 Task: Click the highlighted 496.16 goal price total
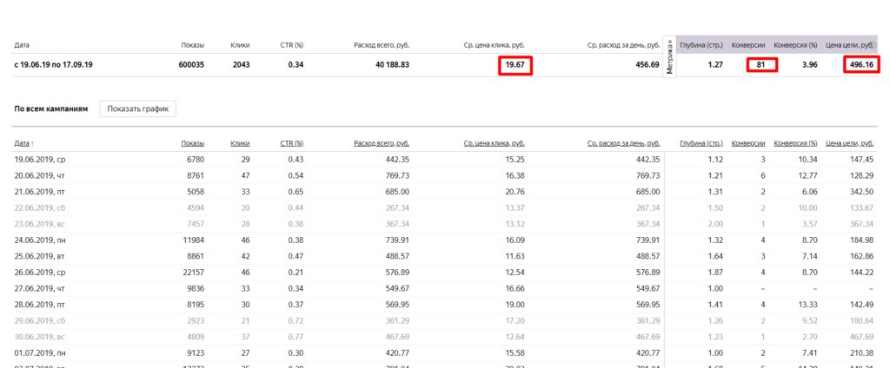(x=860, y=65)
